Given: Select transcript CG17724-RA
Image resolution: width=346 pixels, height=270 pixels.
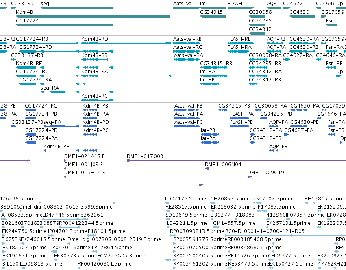Looking at the screenshot, I should (35, 80).
